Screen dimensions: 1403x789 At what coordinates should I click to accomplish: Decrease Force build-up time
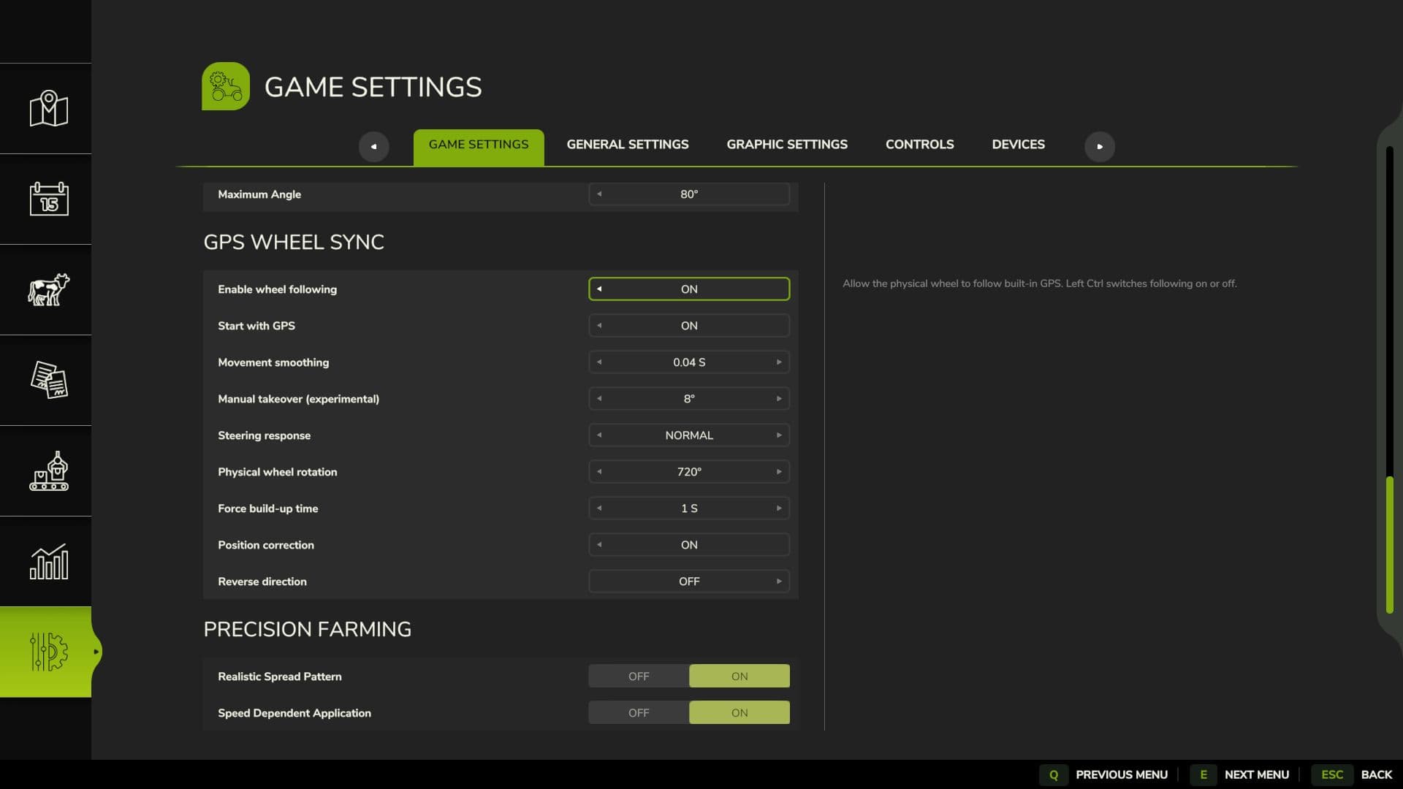(599, 508)
